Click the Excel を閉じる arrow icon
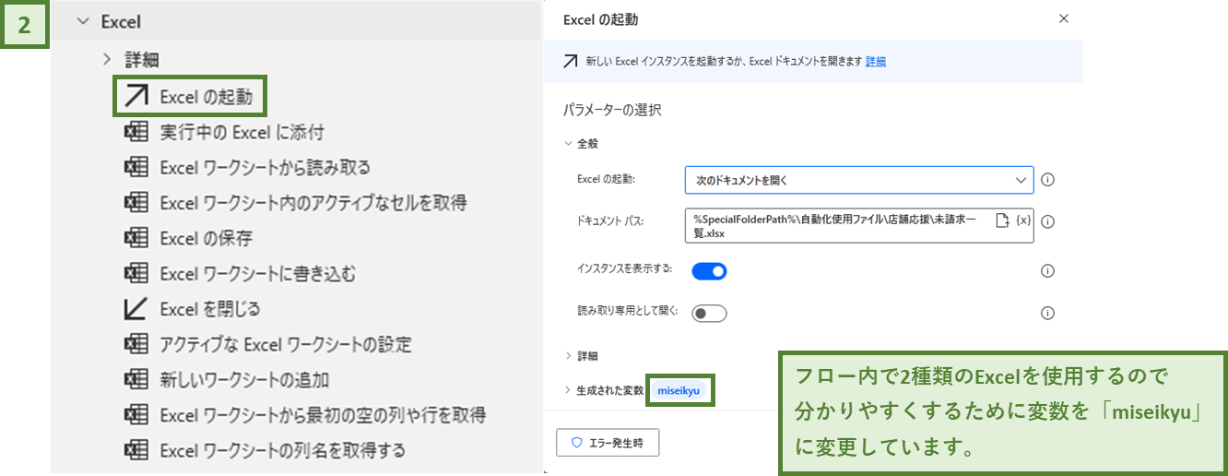 [x=136, y=308]
